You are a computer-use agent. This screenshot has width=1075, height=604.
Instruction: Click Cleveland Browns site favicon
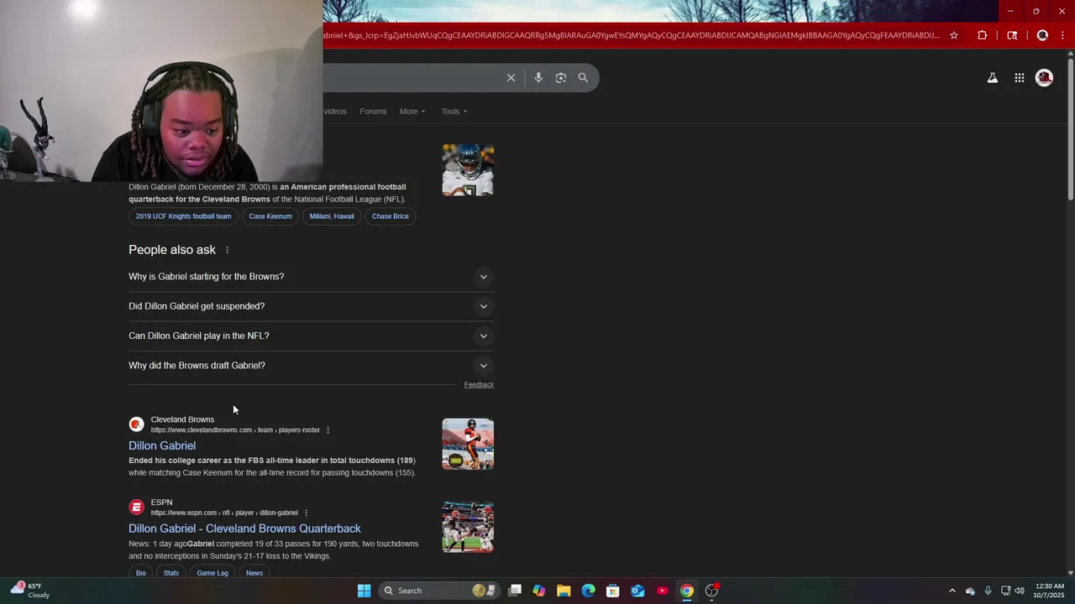point(136,424)
